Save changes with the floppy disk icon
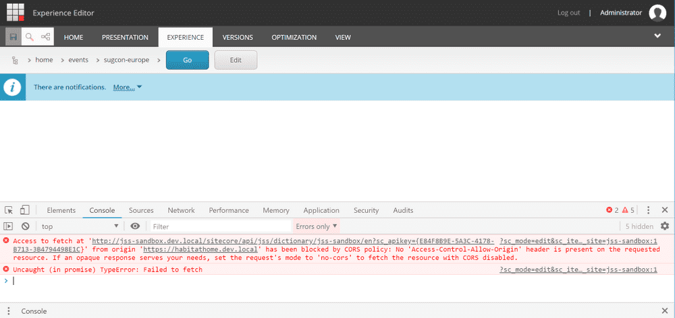Screen dimensions: 675x318 pos(13,37)
